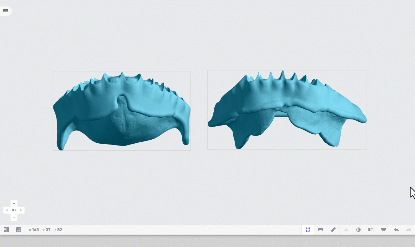Select the arch-shaped support tool
Image resolution: width=415 pixels, height=247 pixels.
(x=321, y=230)
